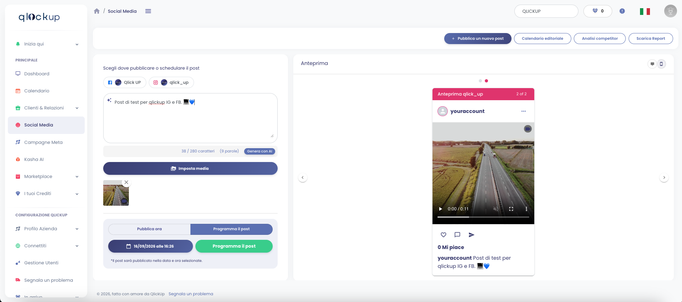Expand Marketplace menu
Screen dimensions: 682x302
point(46,177)
